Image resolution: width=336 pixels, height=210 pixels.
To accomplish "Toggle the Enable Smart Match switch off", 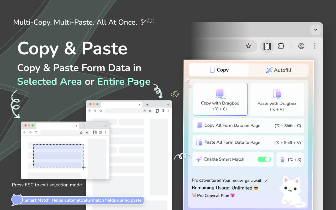I will click(x=264, y=159).
